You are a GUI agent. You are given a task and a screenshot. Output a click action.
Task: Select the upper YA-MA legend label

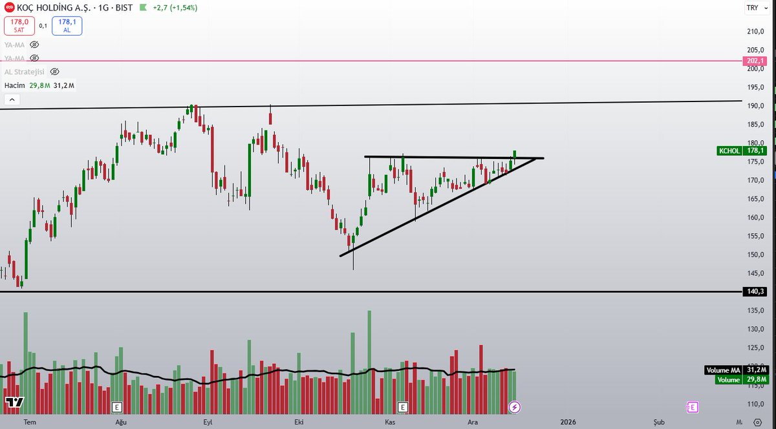(x=14, y=45)
